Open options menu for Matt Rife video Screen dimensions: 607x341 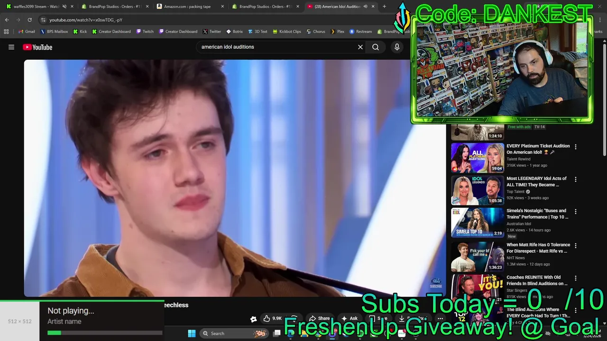pyautogui.click(x=576, y=246)
